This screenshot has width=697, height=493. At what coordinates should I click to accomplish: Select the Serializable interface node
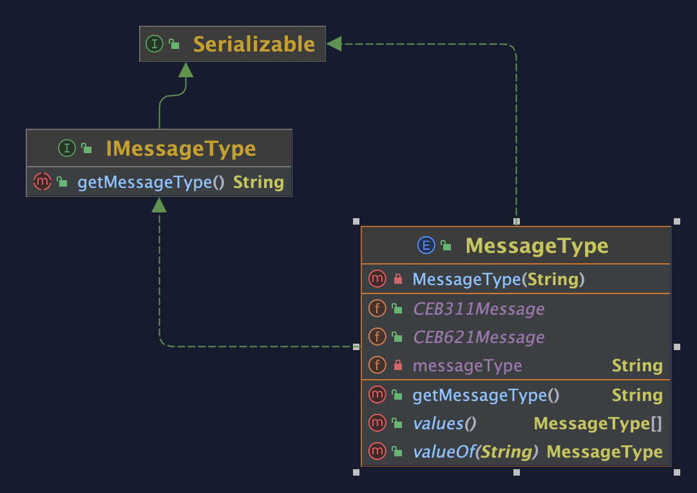[254, 44]
